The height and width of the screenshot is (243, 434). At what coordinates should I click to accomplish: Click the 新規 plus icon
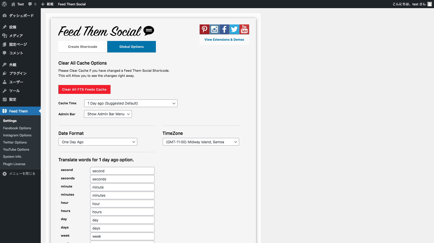(43, 4)
